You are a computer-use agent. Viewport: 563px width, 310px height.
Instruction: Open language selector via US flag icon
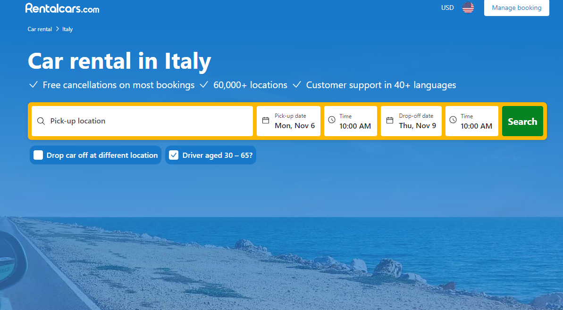(468, 8)
